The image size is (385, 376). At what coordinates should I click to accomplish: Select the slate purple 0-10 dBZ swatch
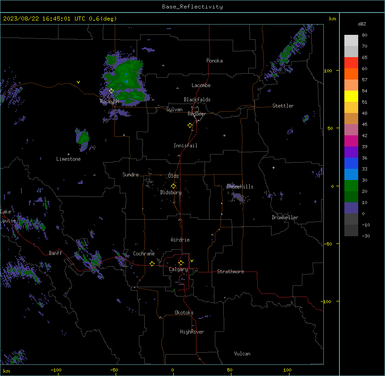(x=351, y=208)
